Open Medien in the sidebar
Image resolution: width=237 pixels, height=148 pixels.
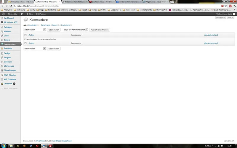(x=7, y=31)
